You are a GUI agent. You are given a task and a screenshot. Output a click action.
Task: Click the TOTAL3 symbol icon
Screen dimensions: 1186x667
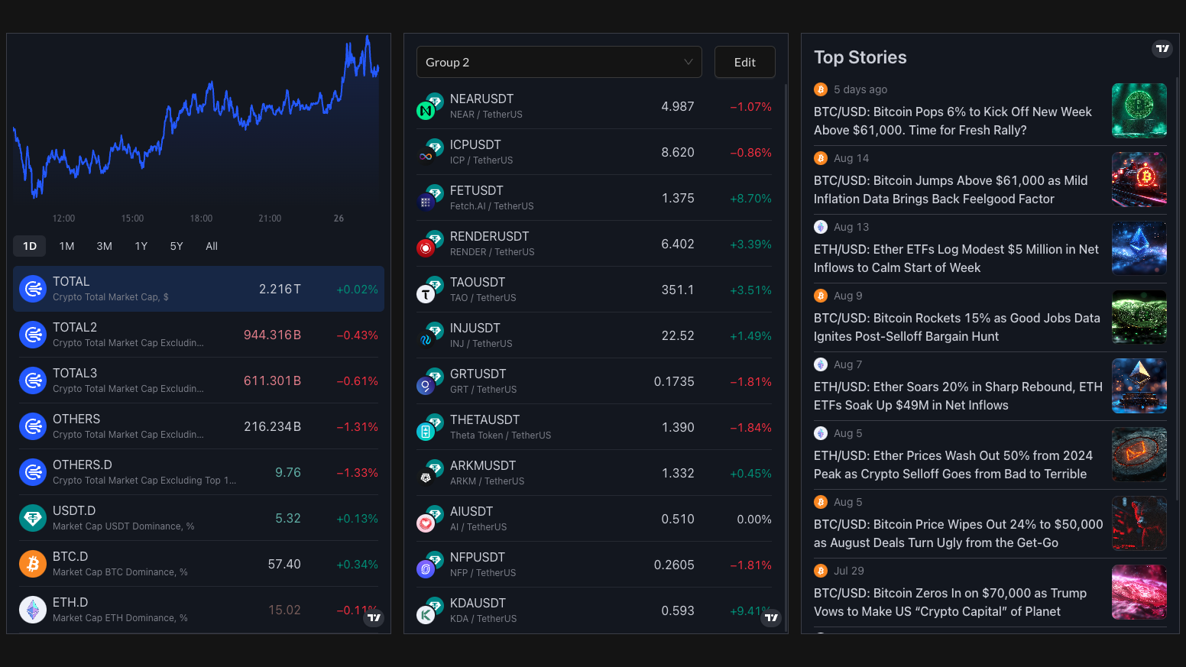[x=33, y=380]
